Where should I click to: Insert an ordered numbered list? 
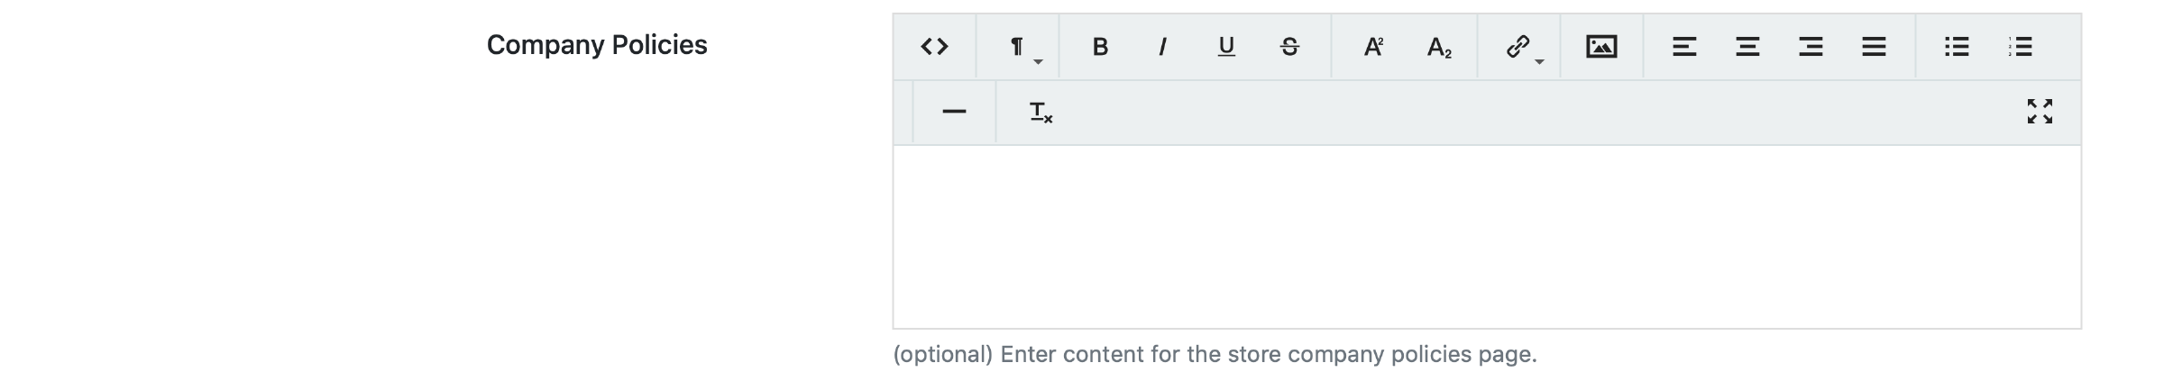pyautogui.click(x=2020, y=47)
